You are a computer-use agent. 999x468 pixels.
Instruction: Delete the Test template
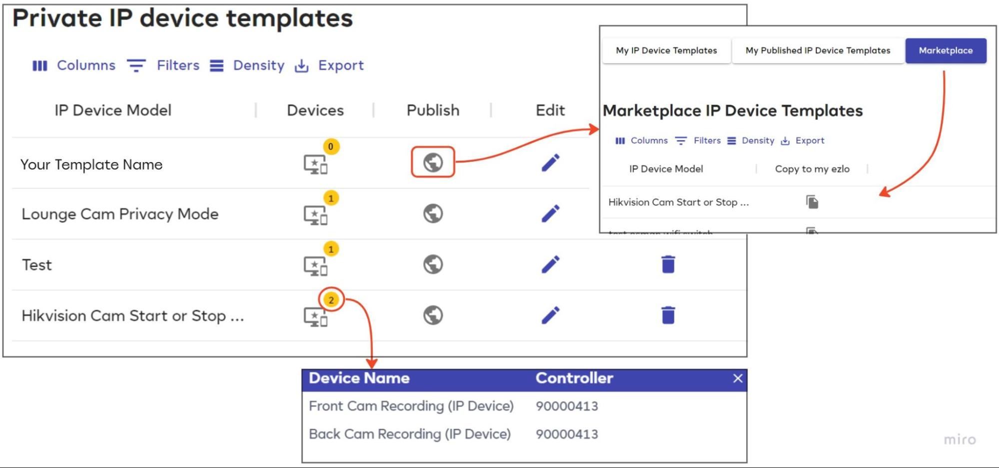tap(668, 264)
